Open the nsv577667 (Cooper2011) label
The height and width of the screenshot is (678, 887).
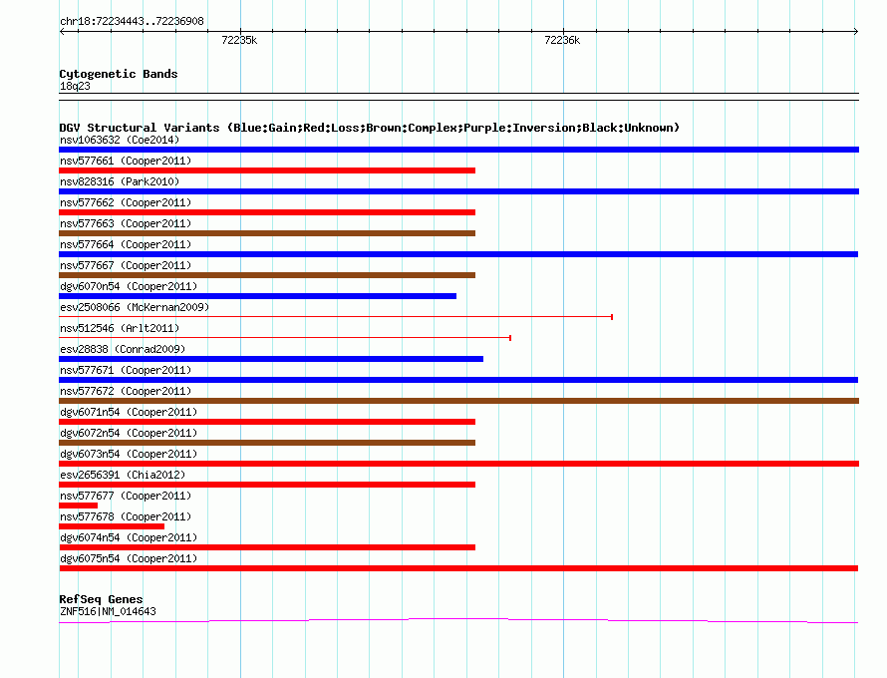126,265
